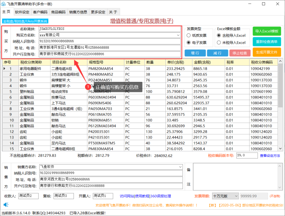The height and width of the screenshot is (216, 285).
Task: Click the table scrollbar up arrow
Action: point(280,61)
